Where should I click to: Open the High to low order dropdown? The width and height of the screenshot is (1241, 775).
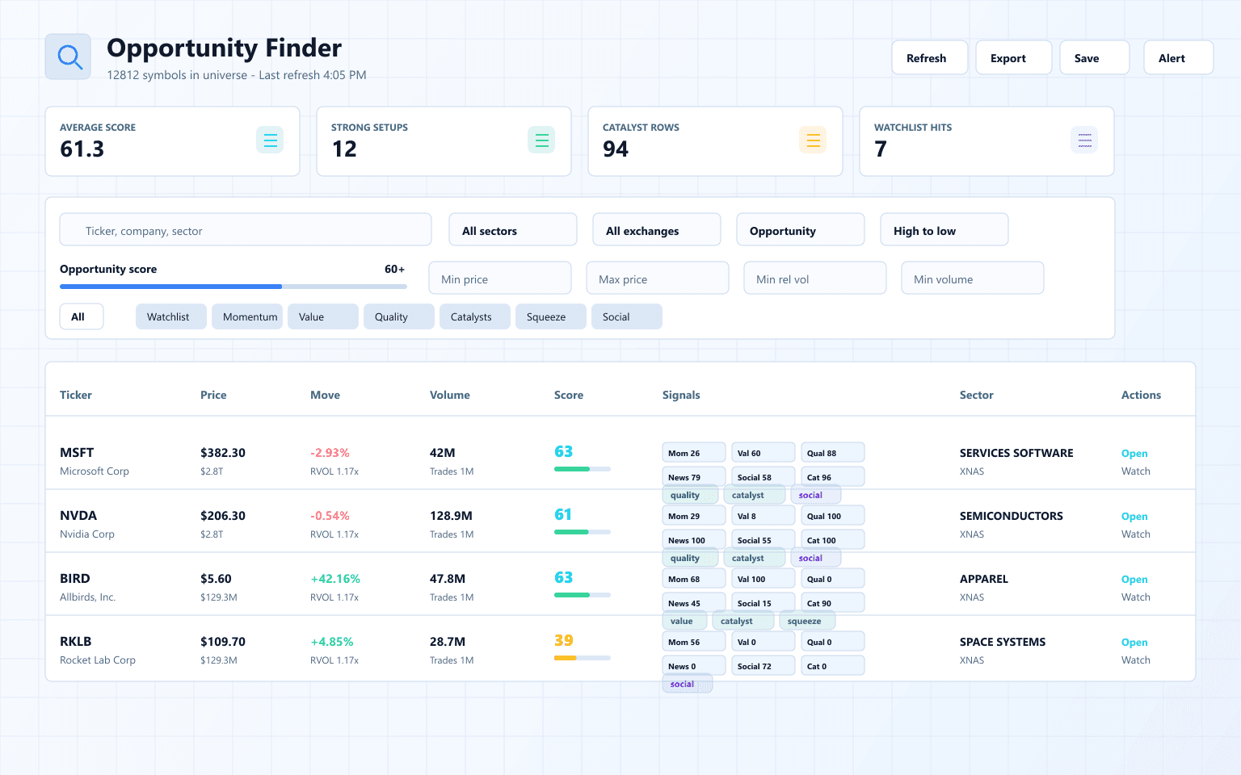(x=944, y=229)
